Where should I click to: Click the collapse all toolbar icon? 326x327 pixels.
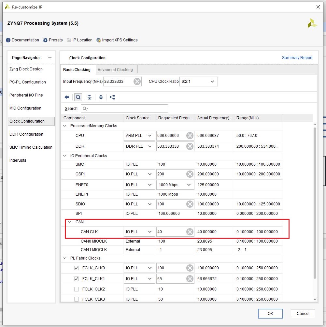click(90, 97)
